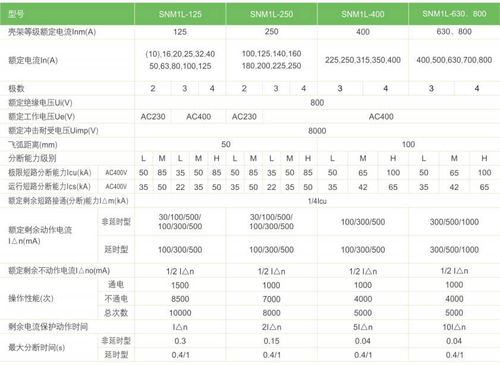Image resolution: width=500 pixels, height=365 pixels.
Task: Click "AC400V" label in the Ics row
Action: pyautogui.click(x=116, y=186)
